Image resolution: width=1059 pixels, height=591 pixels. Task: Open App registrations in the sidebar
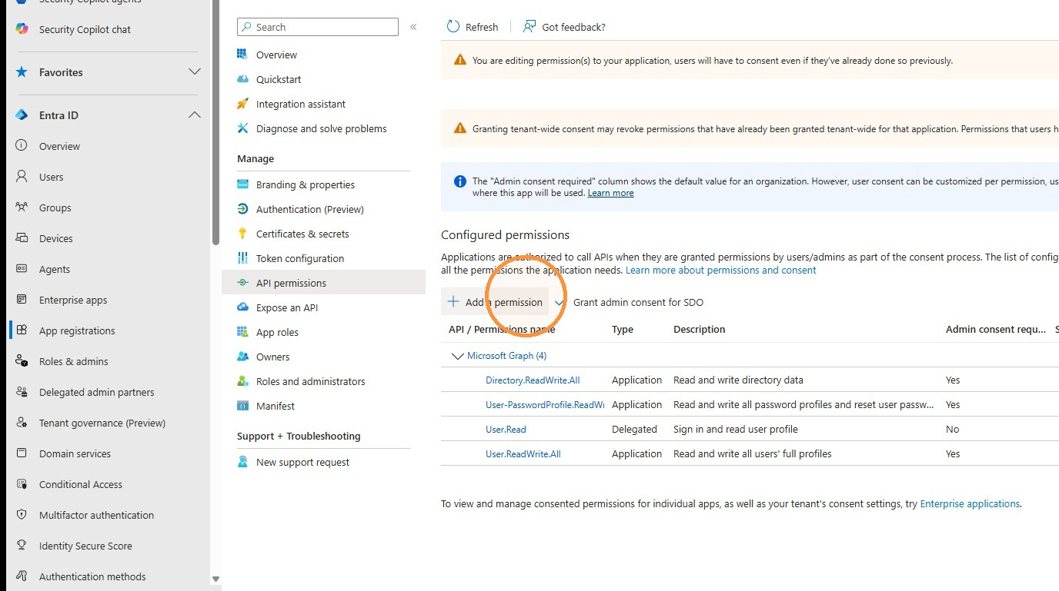coord(77,330)
